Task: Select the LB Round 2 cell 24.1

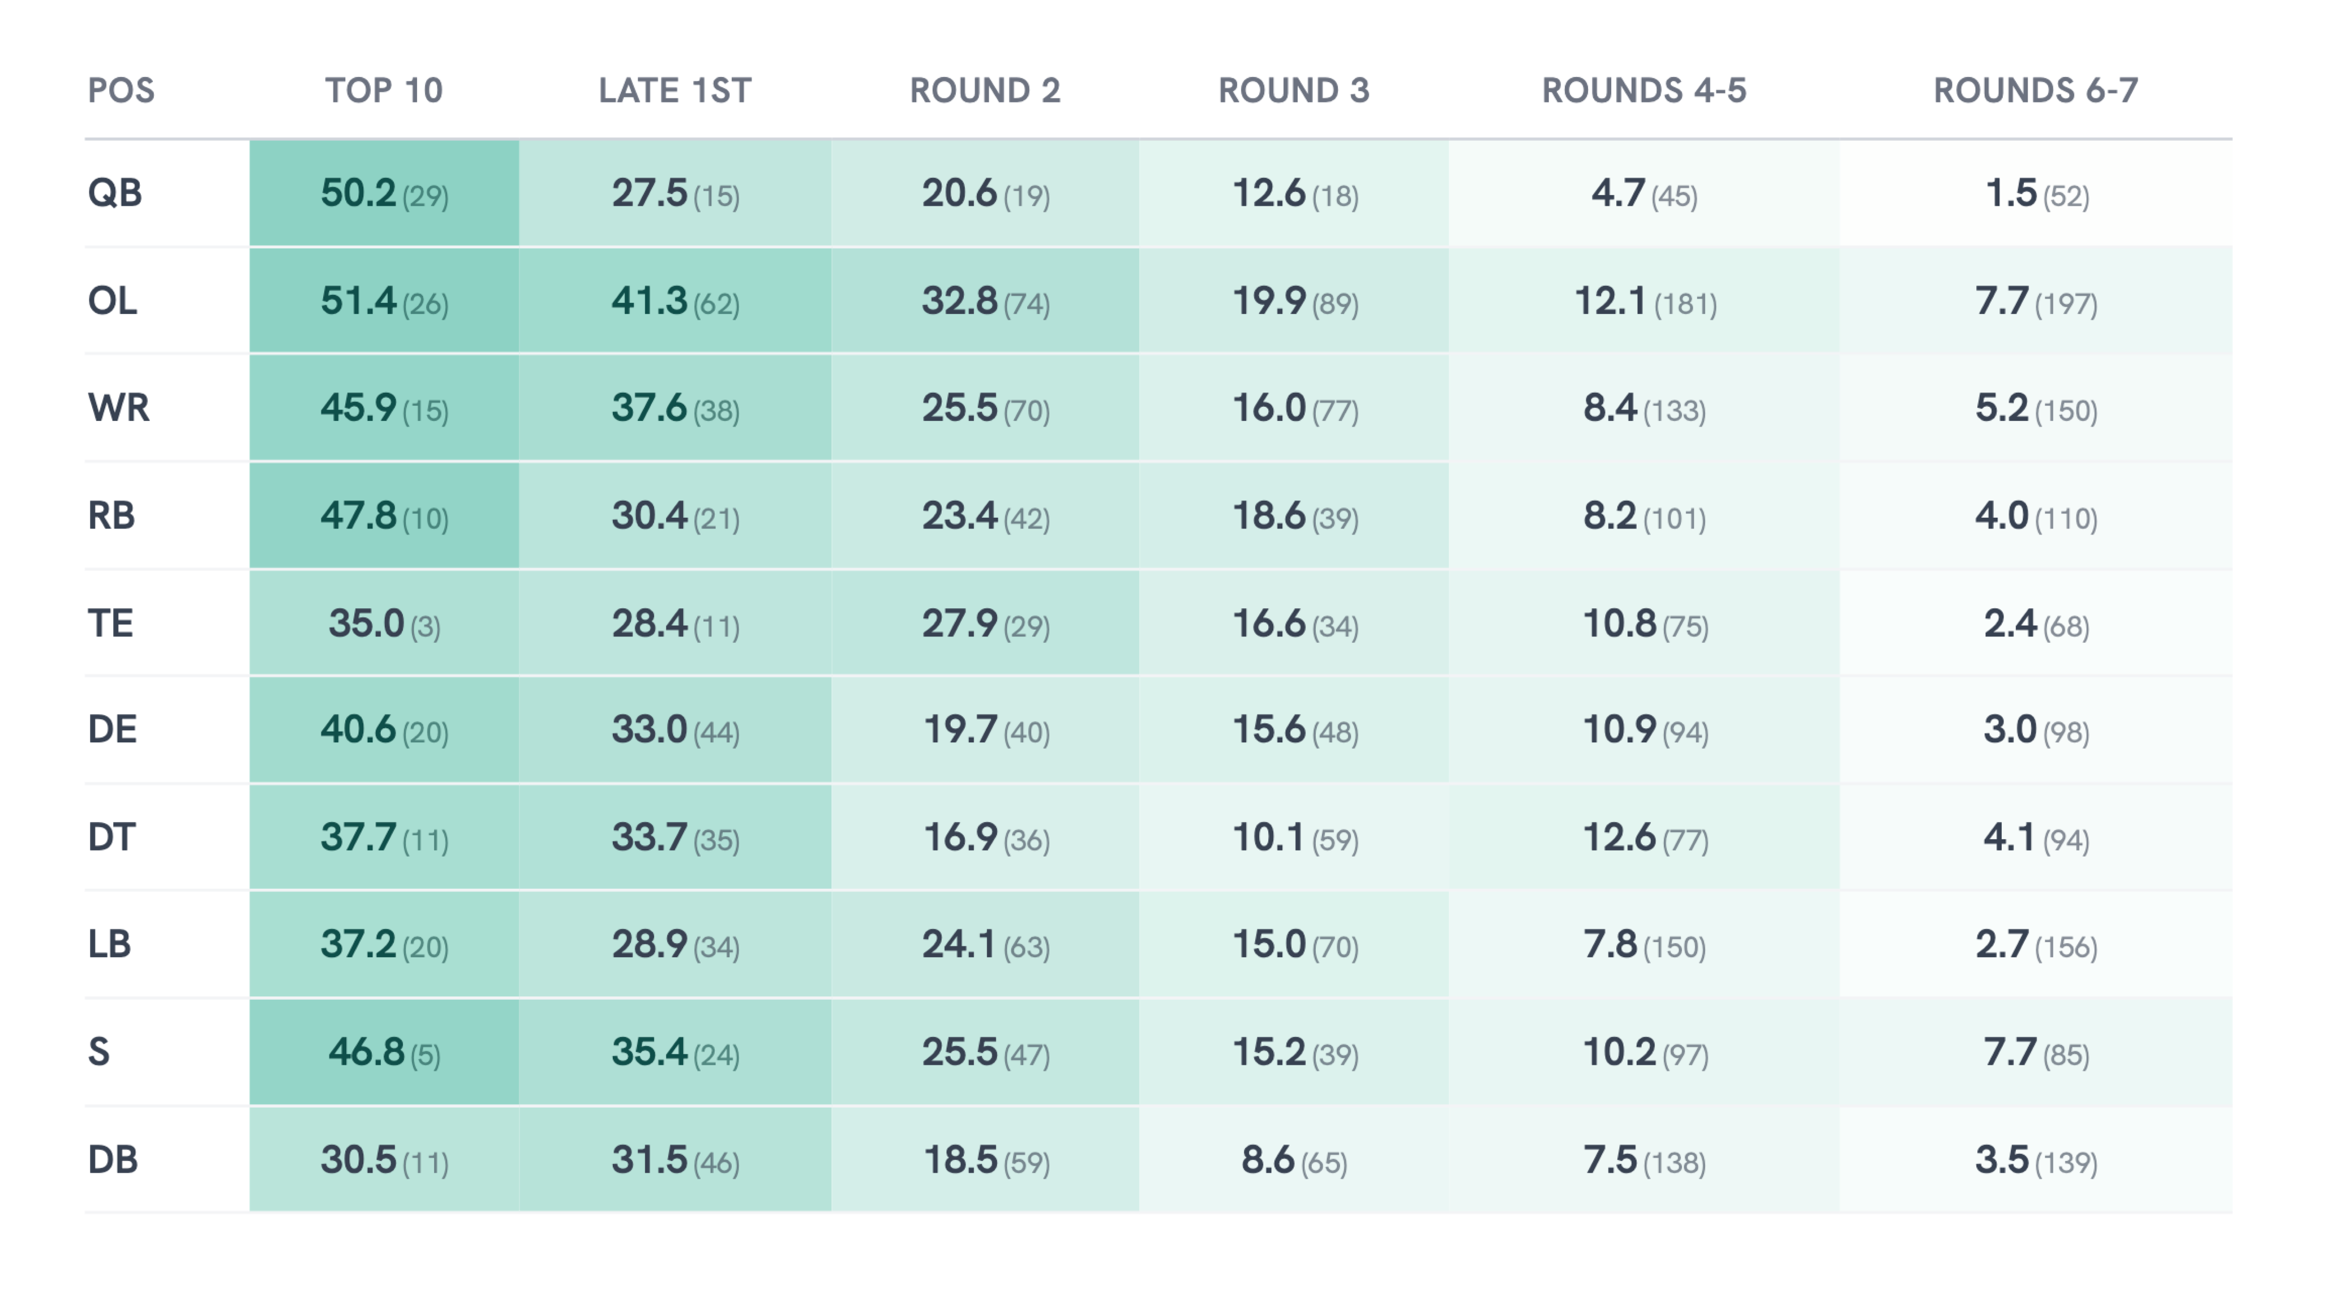Action: tap(984, 944)
